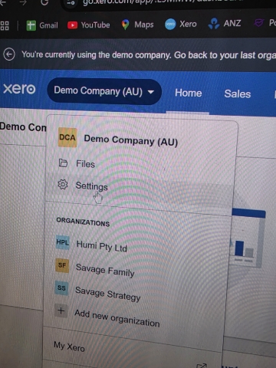Click the Gmail bookmark icon
Image resolution: width=276 pixels, height=368 pixels.
point(31,25)
